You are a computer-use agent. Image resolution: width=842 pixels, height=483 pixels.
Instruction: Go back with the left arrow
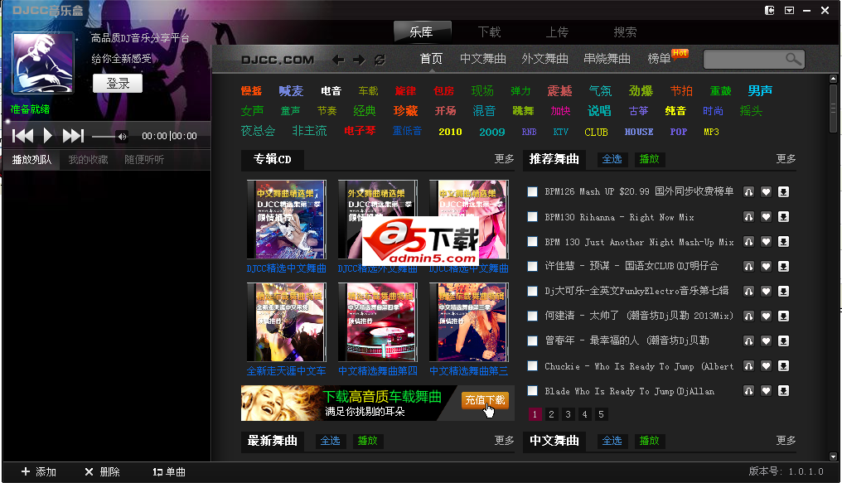tap(338, 60)
